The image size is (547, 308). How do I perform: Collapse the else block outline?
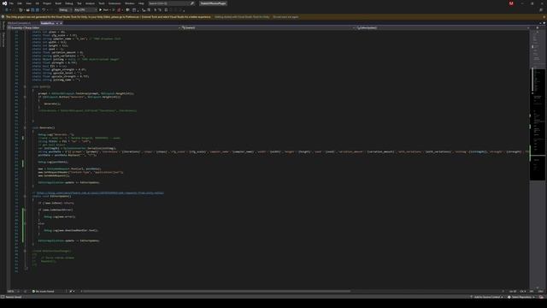[25, 223]
